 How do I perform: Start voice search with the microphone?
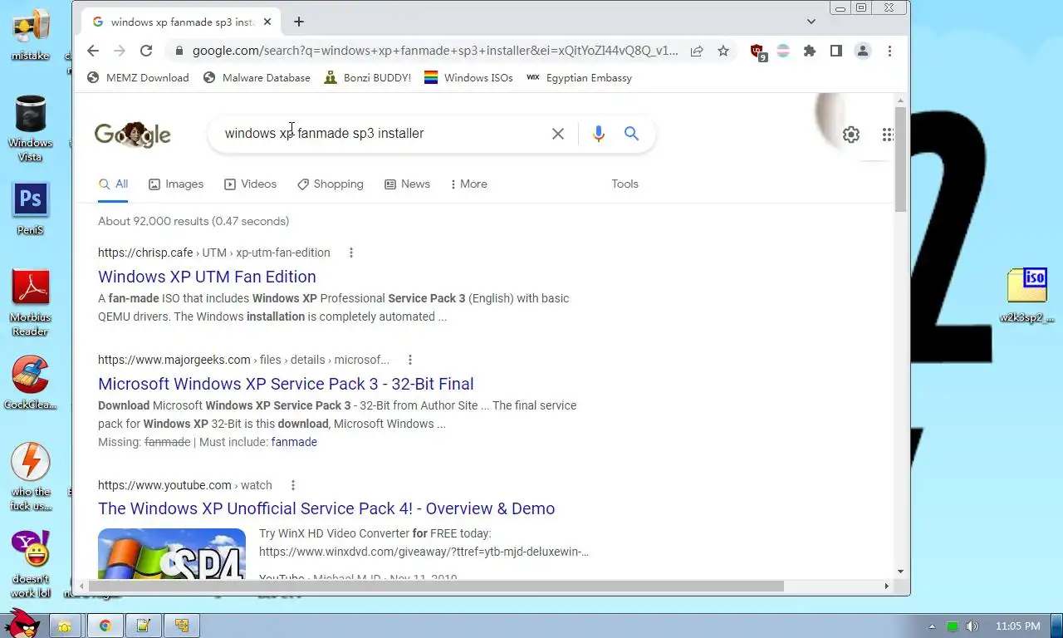598,134
